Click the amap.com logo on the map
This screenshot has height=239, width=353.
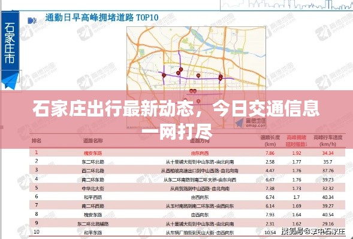tap(250, 123)
